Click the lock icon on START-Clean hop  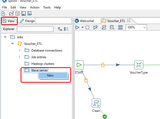click(x=86, y=80)
